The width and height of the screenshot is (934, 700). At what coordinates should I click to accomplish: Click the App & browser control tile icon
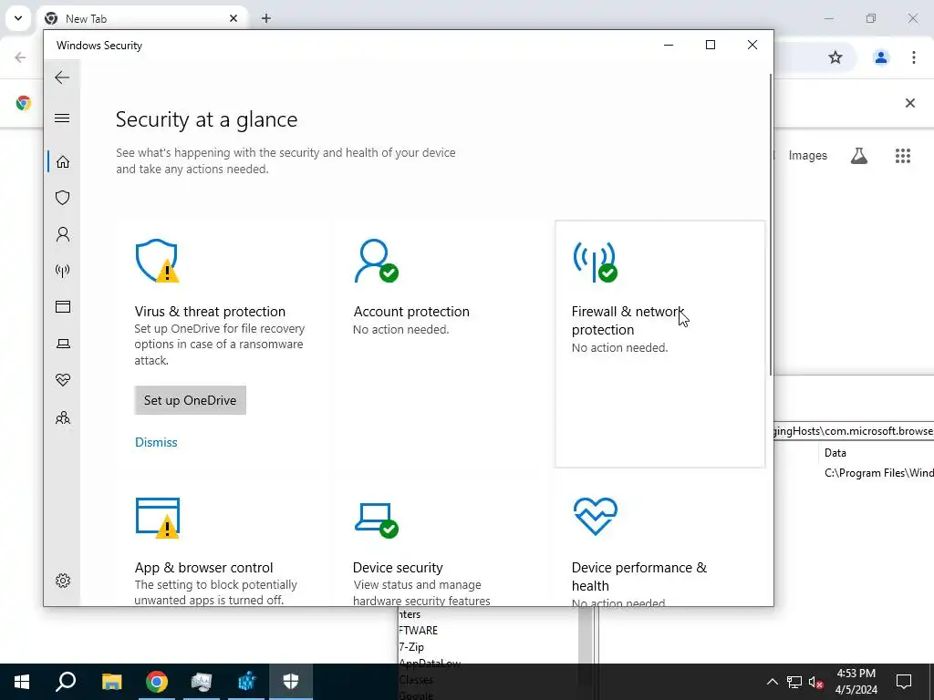click(158, 518)
